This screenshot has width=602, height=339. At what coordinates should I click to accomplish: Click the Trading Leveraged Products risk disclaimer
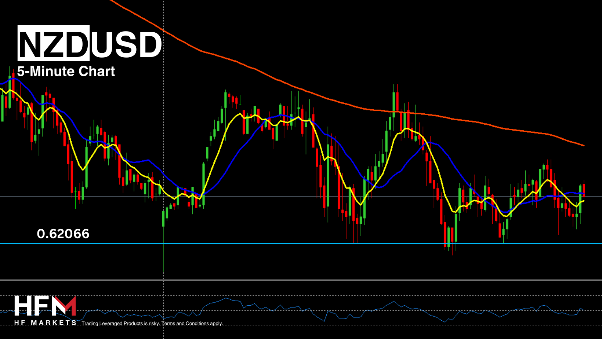(x=152, y=323)
